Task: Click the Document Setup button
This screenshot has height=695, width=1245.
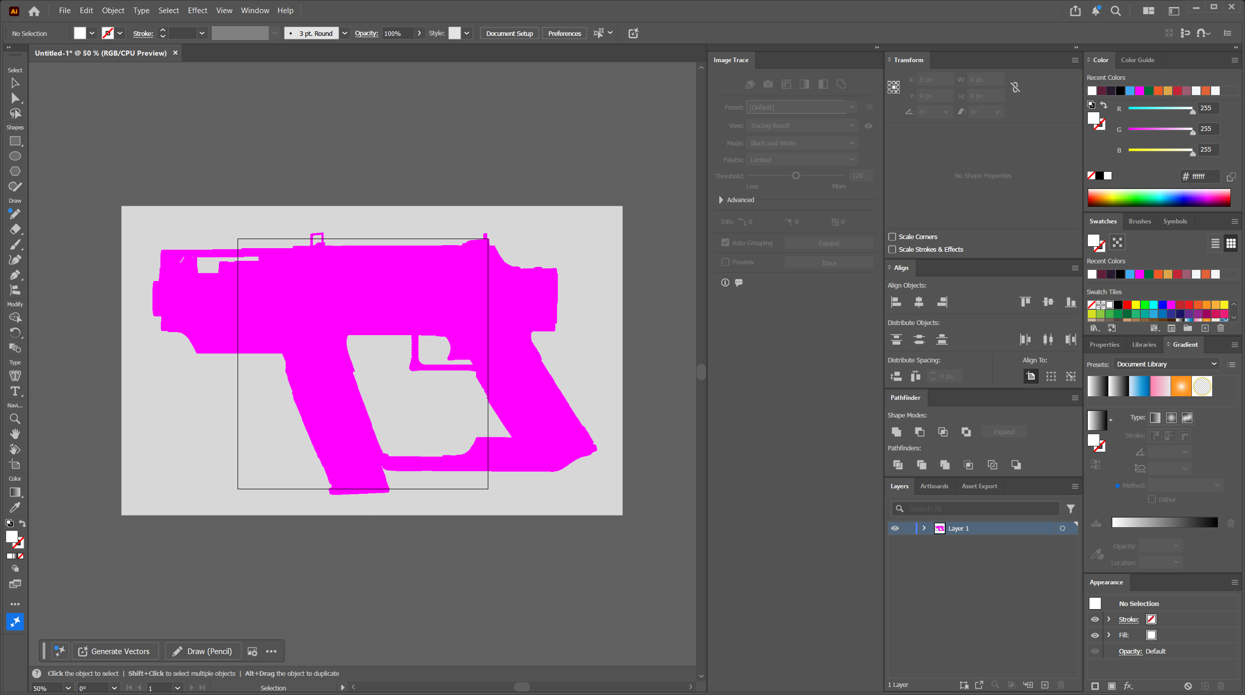Action: pos(510,33)
